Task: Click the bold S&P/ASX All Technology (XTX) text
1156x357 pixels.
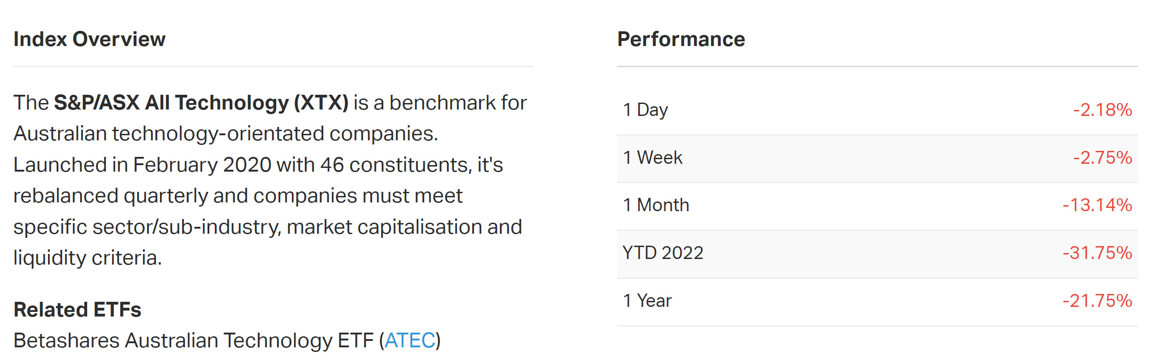Action: tap(201, 103)
